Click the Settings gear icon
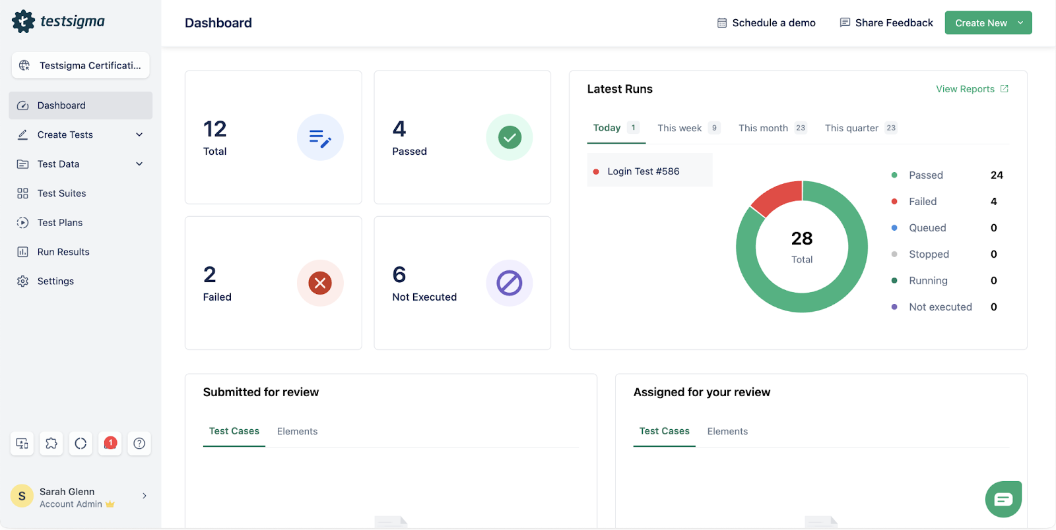This screenshot has height=530, width=1056. [x=22, y=281]
